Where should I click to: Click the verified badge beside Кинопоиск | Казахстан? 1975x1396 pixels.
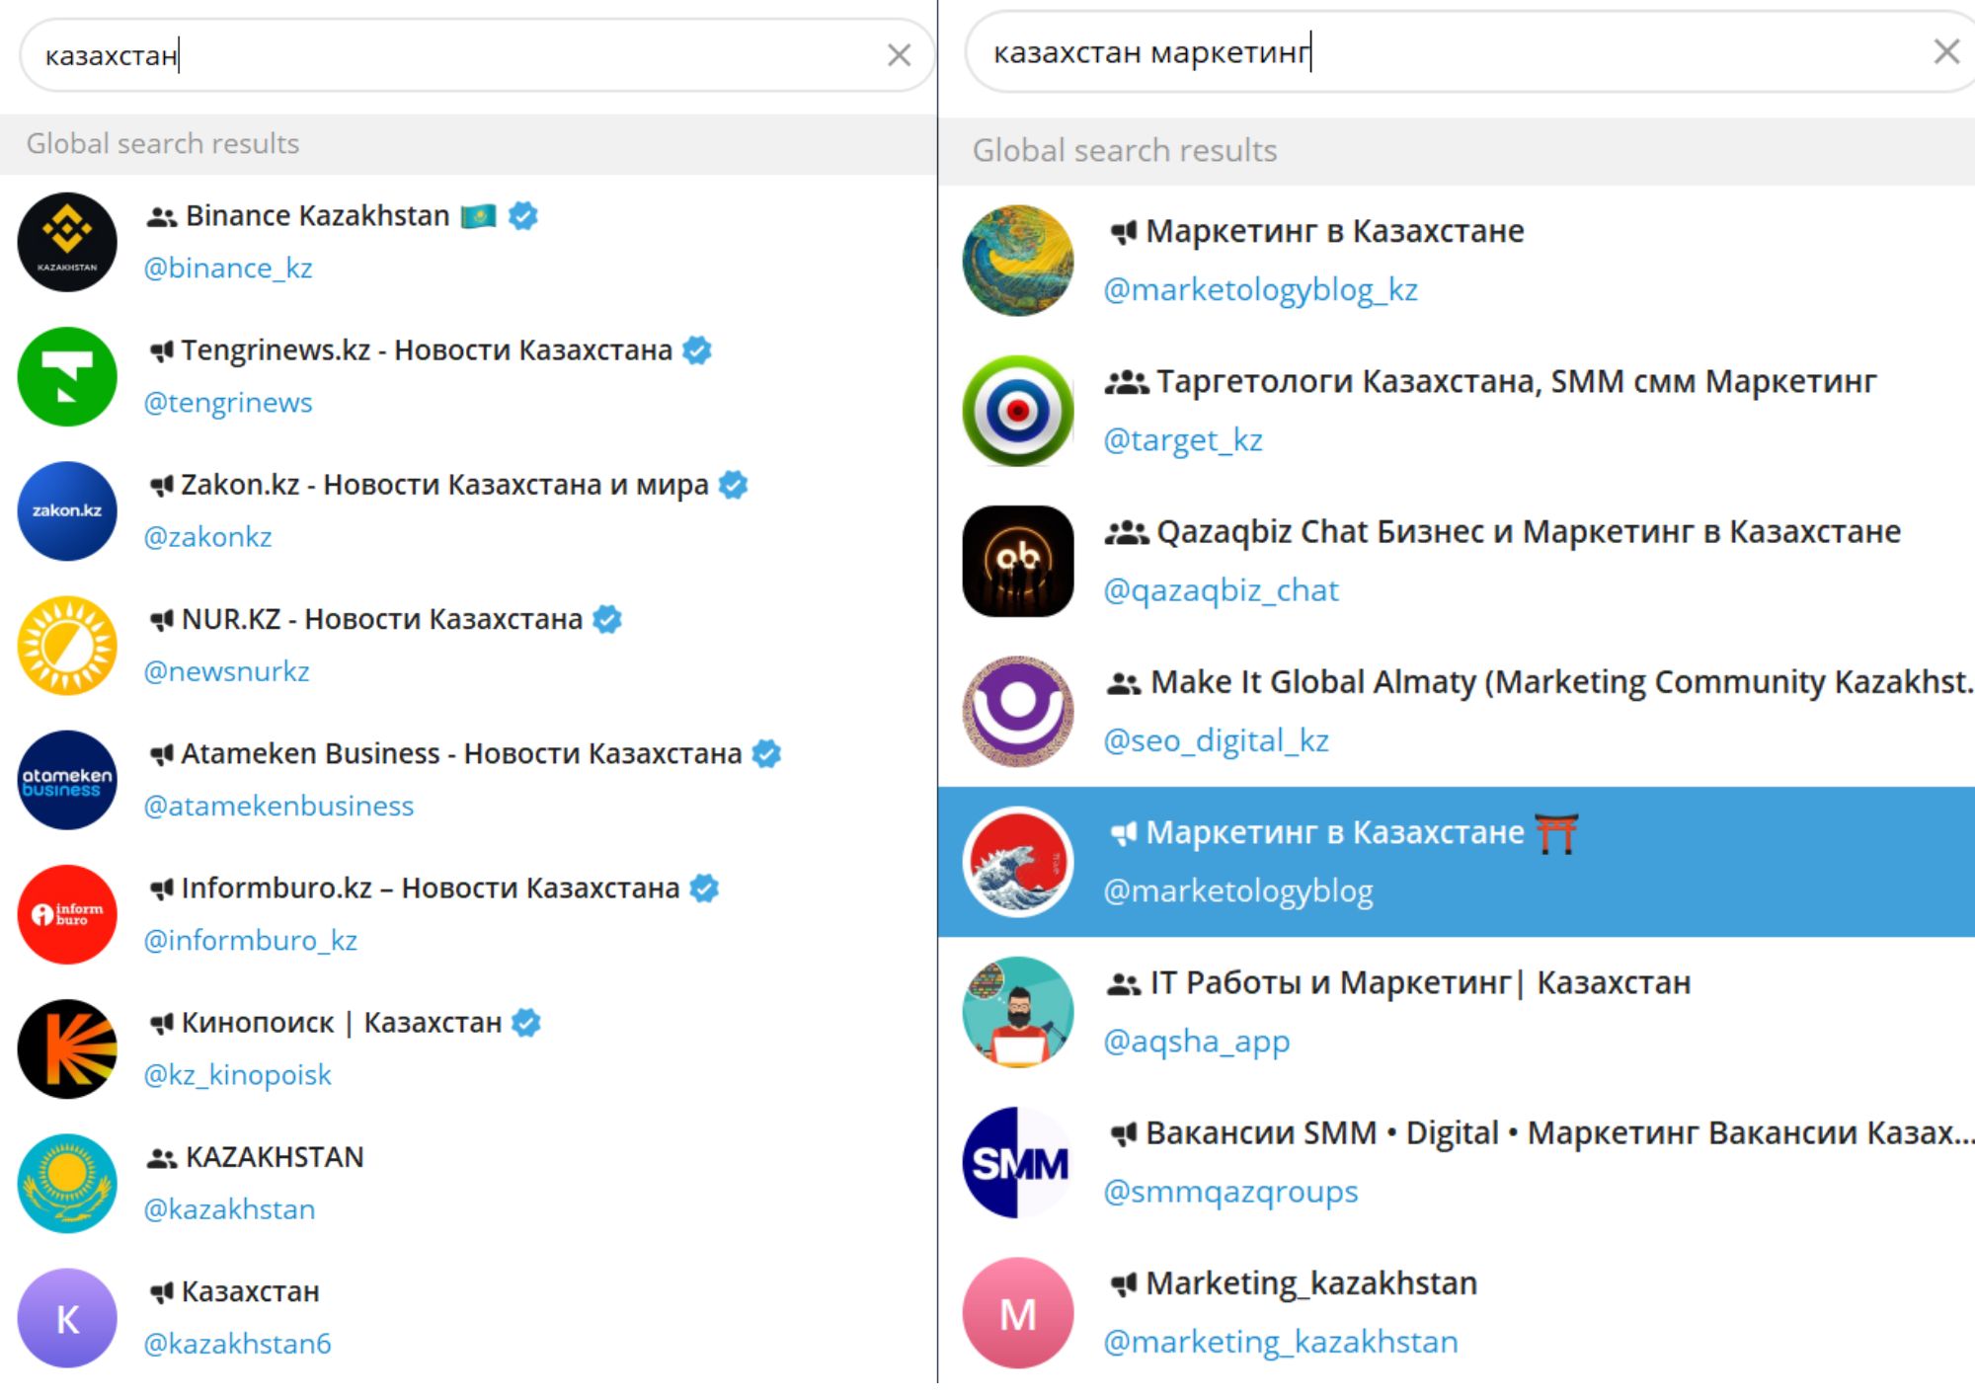[526, 1022]
